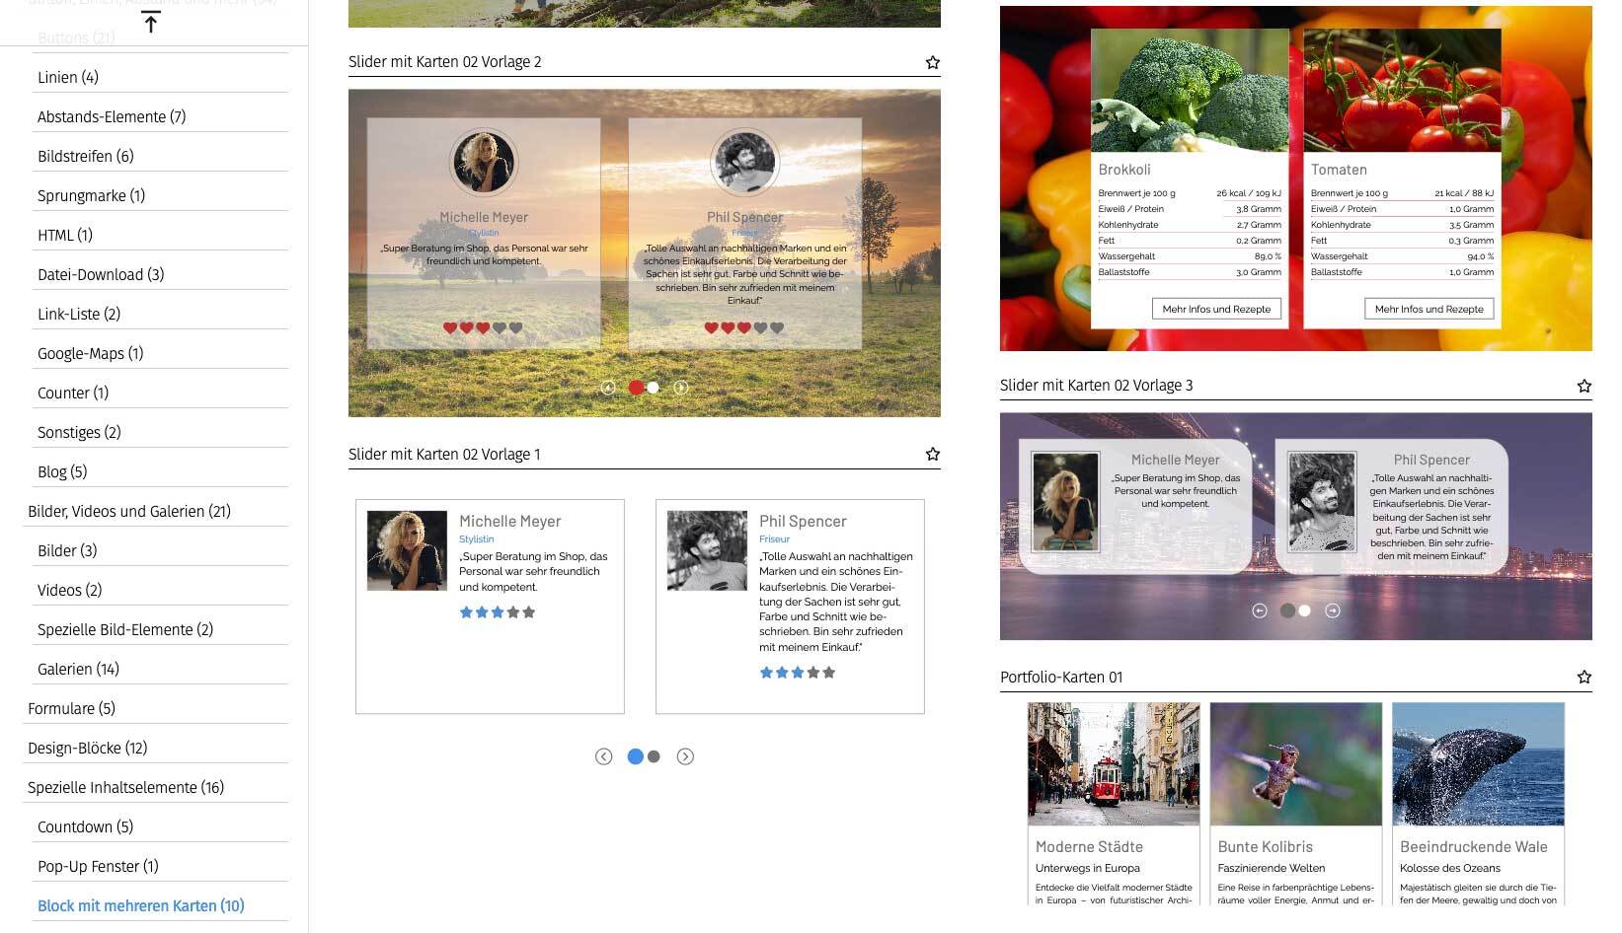
Task: Go to previous slide in sunset slider
Action: click(x=608, y=388)
